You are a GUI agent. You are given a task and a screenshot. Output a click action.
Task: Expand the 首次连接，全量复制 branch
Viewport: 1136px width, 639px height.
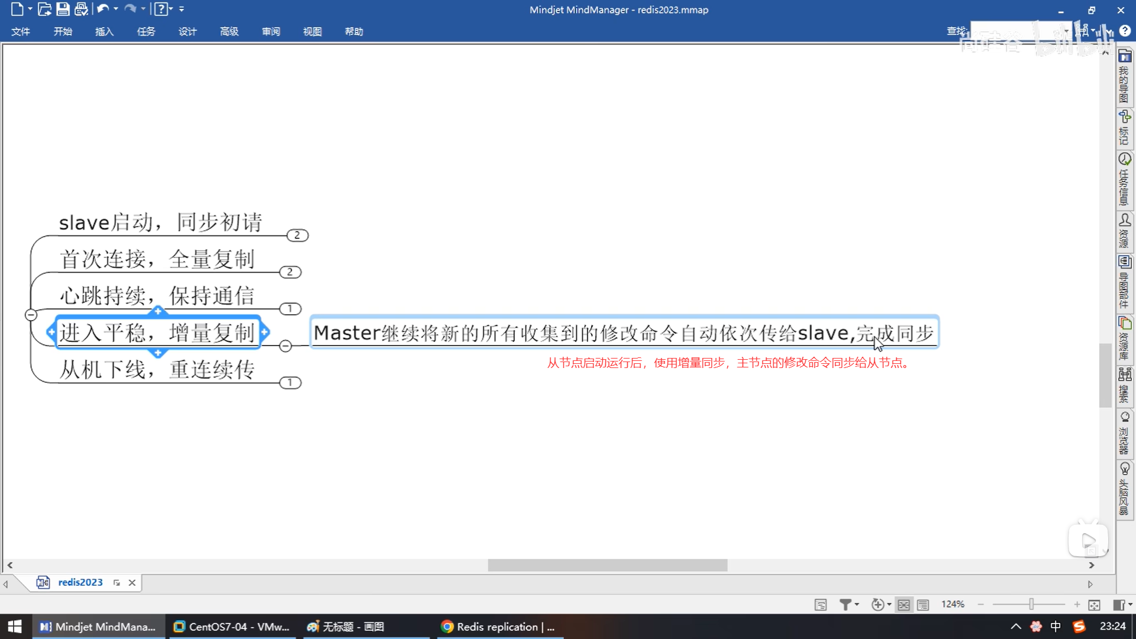tap(290, 272)
